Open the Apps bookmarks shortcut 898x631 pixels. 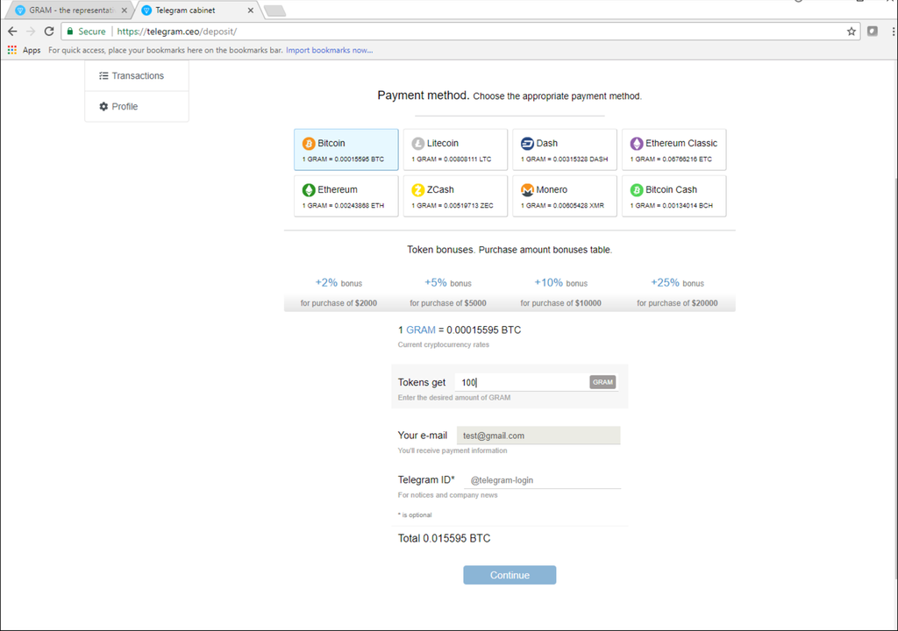click(25, 50)
